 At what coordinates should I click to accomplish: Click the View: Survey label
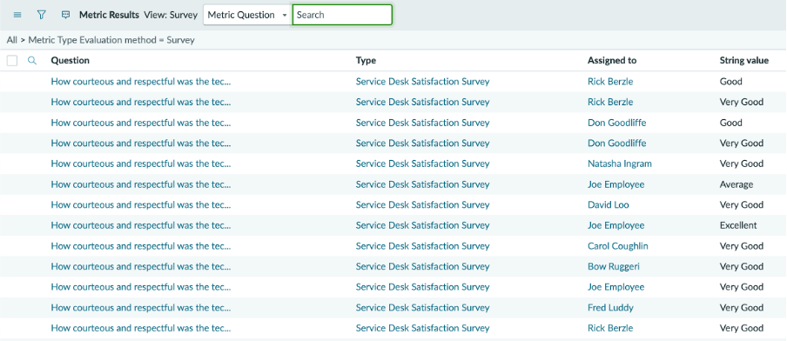[171, 15]
